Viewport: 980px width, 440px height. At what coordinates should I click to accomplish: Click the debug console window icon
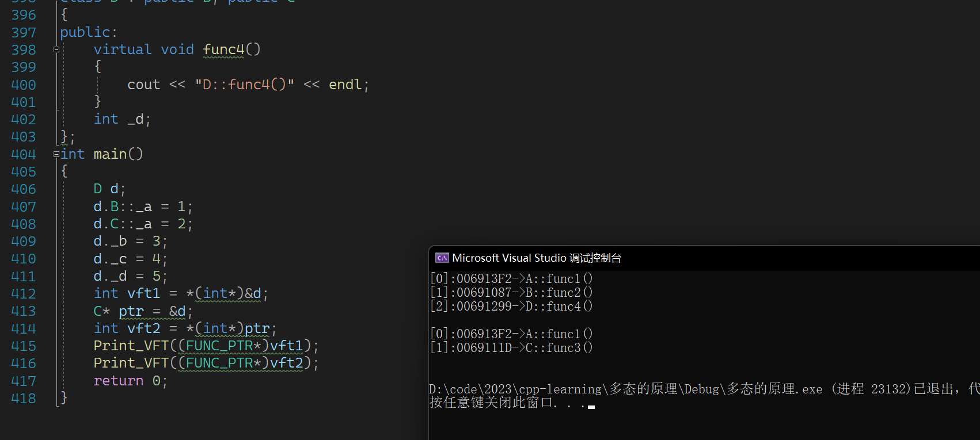pos(442,258)
